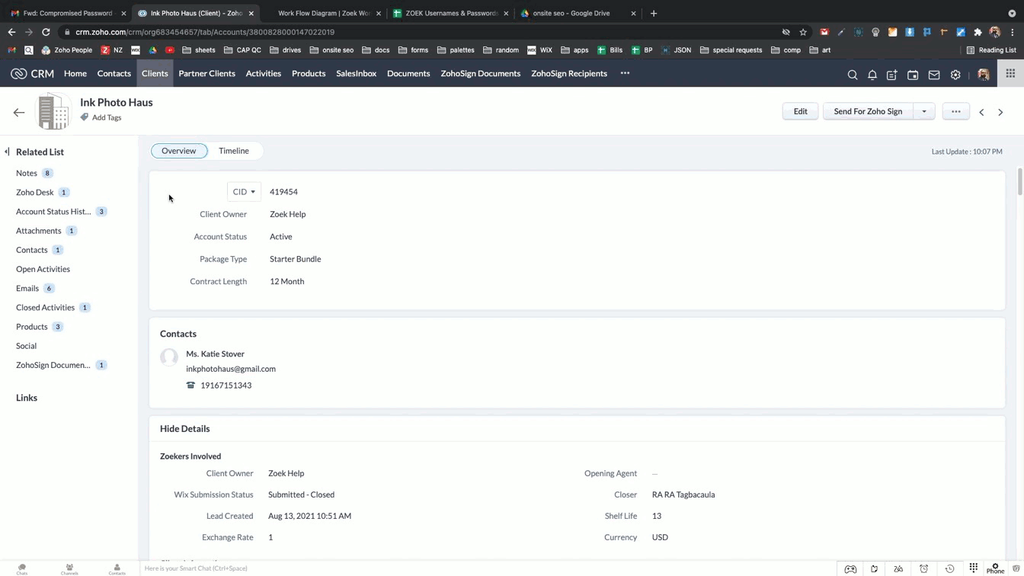Click the Ink Photo Haus building icon
The width and height of the screenshot is (1024, 576).
tap(54, 111)
